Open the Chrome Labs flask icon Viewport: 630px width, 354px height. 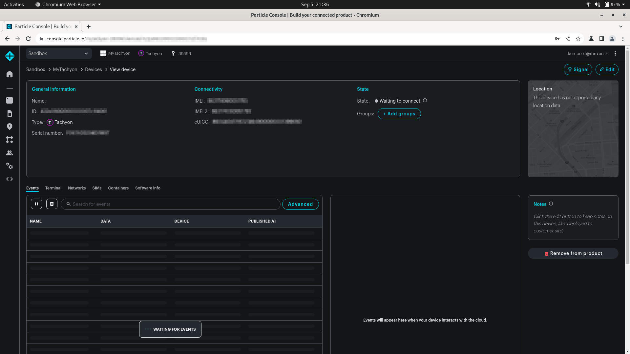pyautogui.click(x=591, y=39)
